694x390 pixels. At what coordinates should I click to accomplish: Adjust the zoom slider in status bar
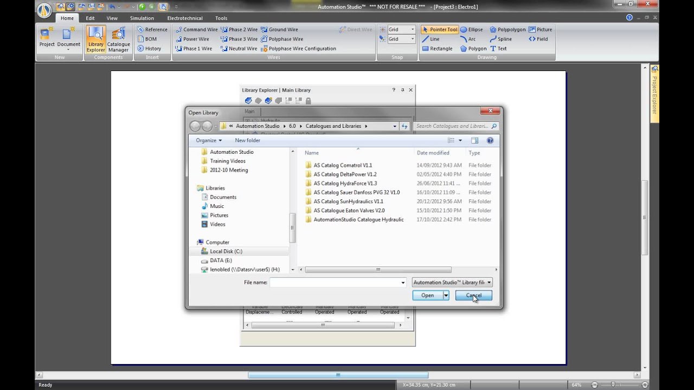coord(613,385)
